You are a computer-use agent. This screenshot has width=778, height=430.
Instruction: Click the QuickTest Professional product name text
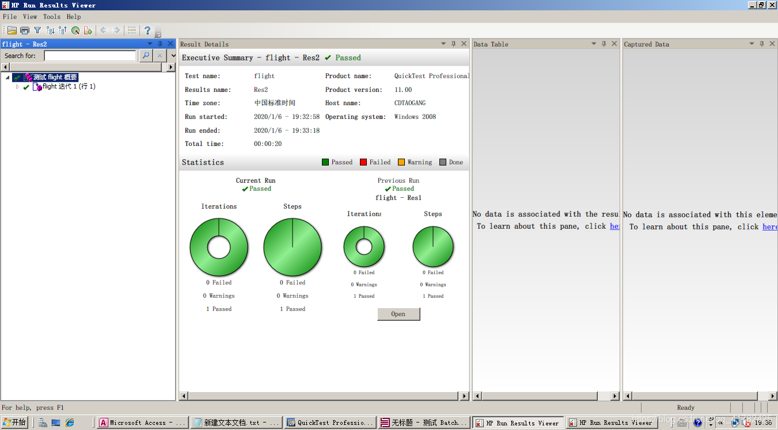pyautogui.click(x=431, y=76)
